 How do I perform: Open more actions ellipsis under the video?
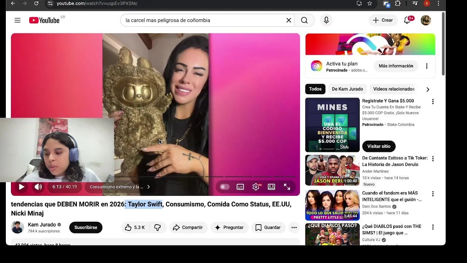[294, 228]
